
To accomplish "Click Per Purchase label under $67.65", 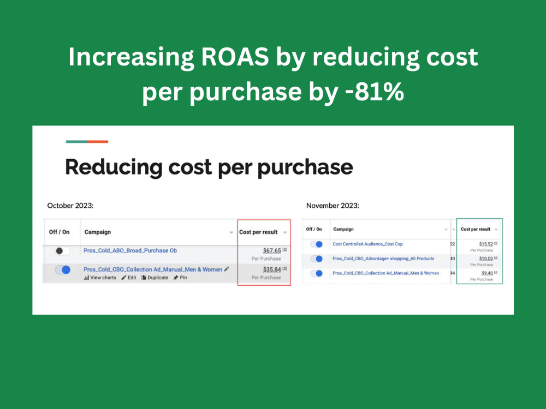I will click(x=266, y=258).
